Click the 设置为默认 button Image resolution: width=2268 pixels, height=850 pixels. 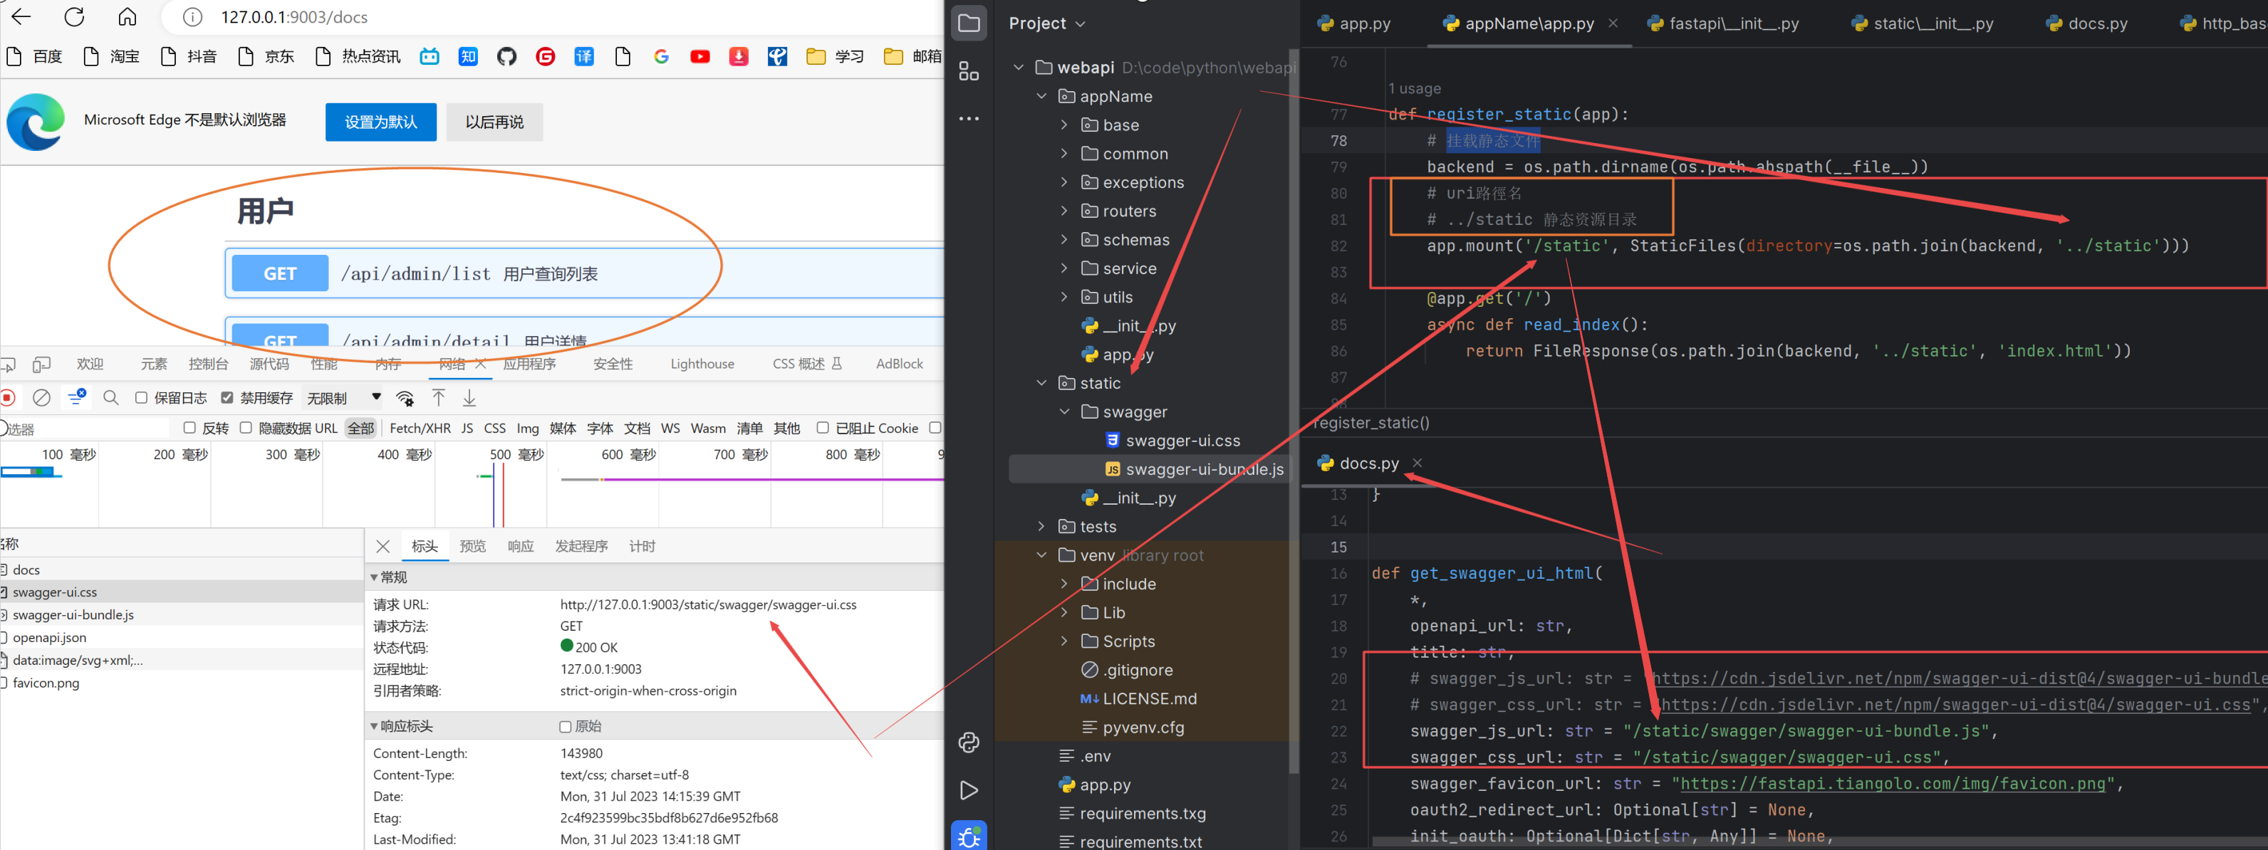[380, 122]
